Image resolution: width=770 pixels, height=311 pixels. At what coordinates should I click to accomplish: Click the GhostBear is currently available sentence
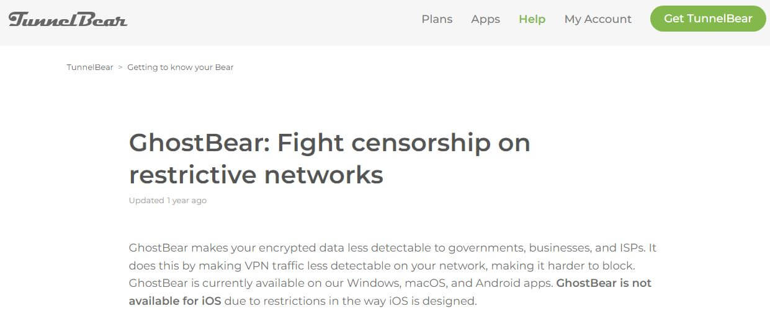341,283
